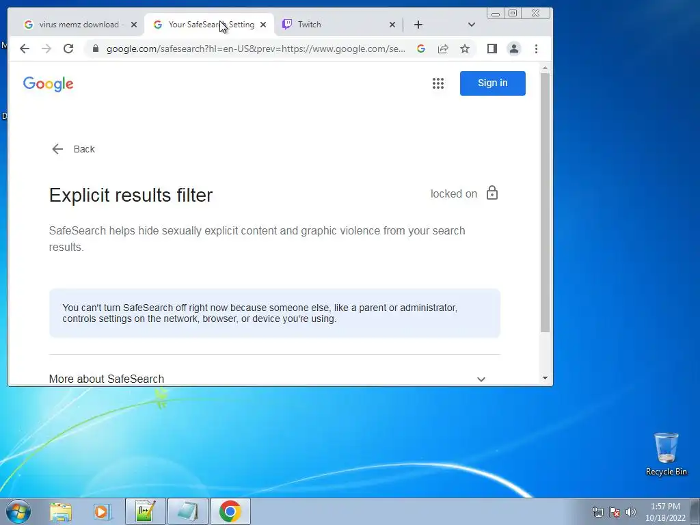The height and width of the screenshot is (525, 700).
Task: Open a new tab
Action: pyautogui.click(x=418, y=25)
